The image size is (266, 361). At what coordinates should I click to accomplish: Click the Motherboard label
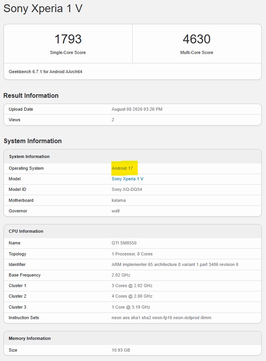point(21,200)
